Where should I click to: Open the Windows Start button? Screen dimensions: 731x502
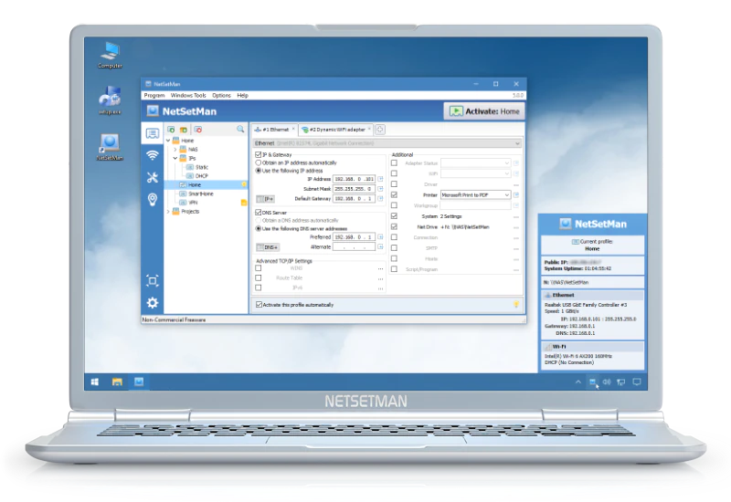point(95,382)
